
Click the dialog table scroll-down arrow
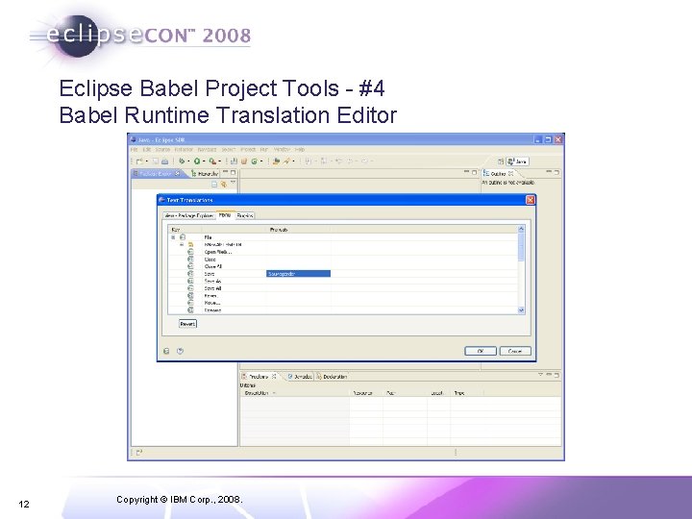(521, 310)
